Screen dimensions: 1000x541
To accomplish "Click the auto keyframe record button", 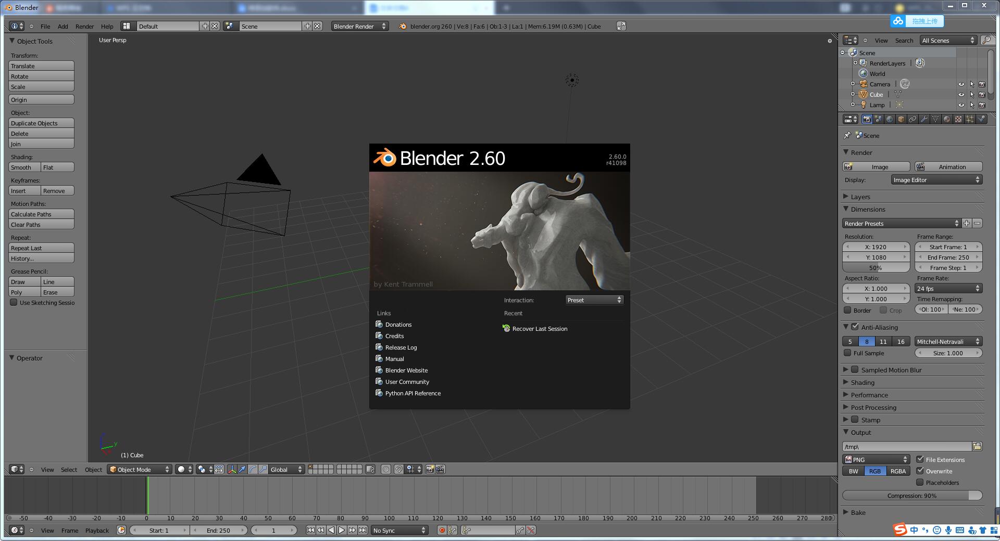I will (442, 530).
